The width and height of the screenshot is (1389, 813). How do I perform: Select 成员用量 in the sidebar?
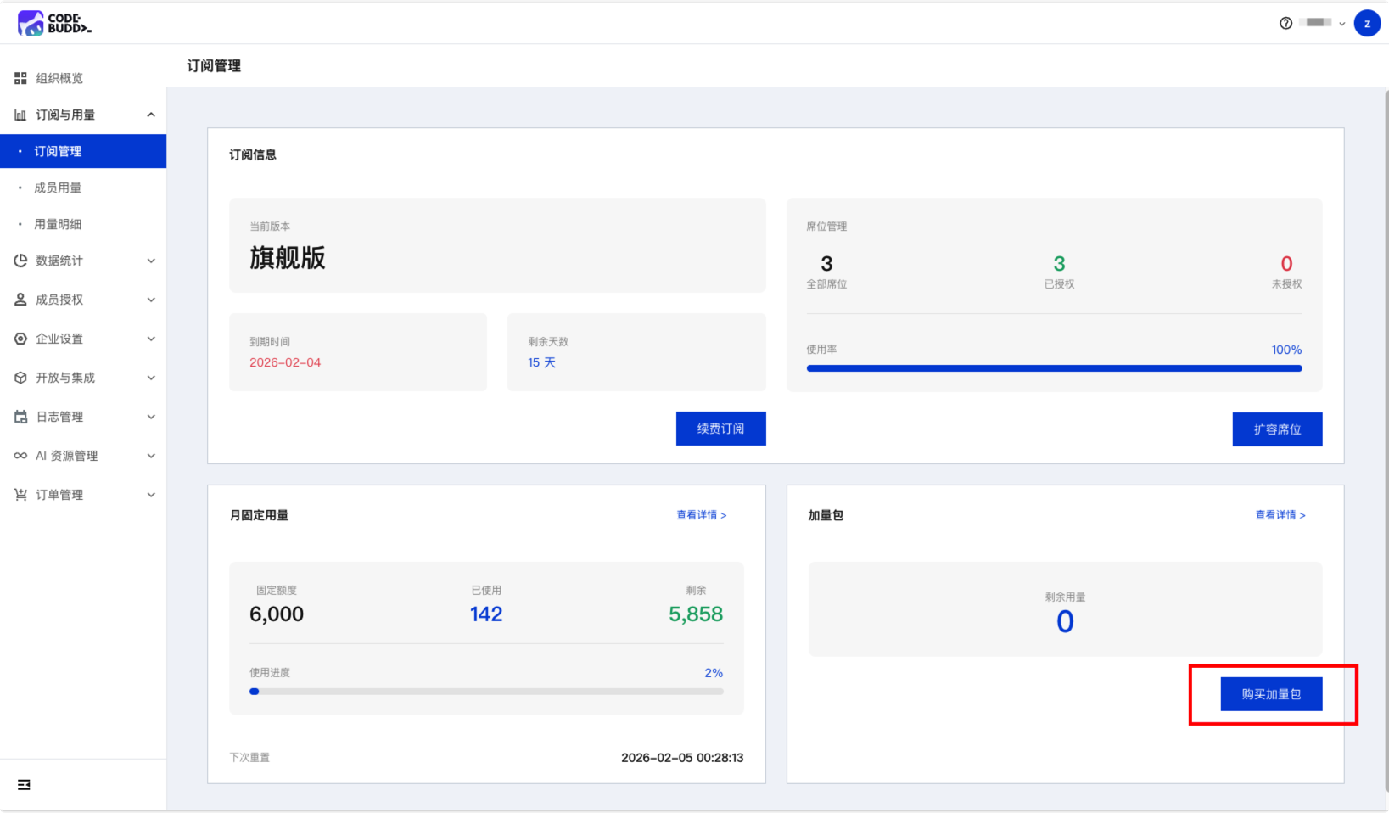(58, 188)
